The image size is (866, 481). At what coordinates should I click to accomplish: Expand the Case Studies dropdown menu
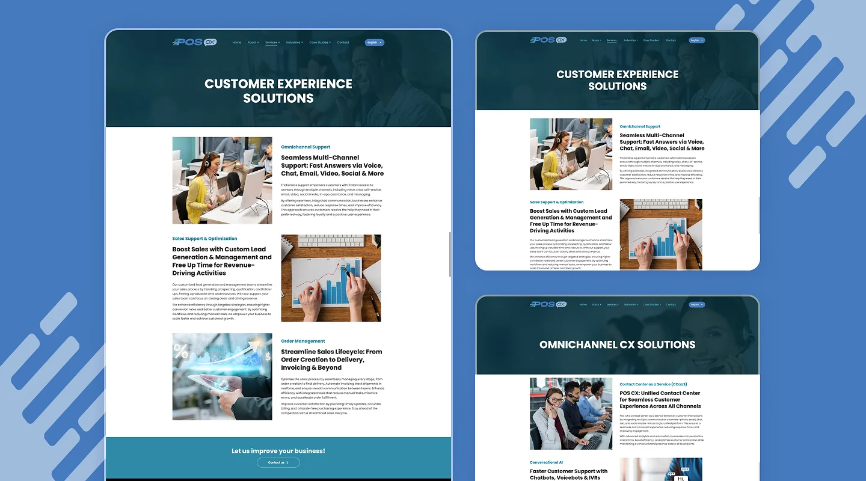click(x=319, y=42)
